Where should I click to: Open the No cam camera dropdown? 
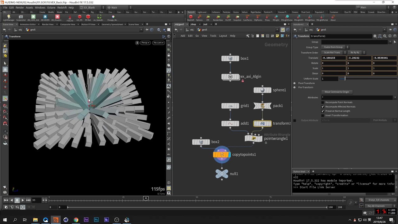tap(158, 43)
